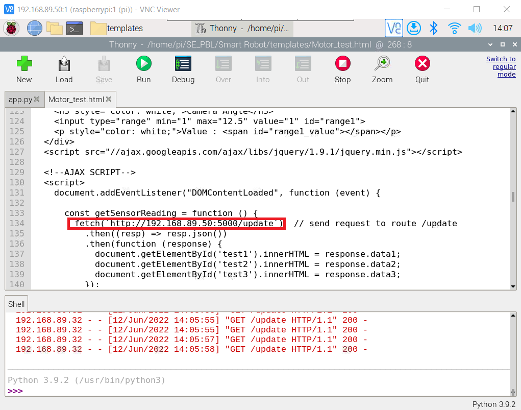This screenshot has height=410, width=521.
Task: Run the current script
Action: click(x=143, y=69)
